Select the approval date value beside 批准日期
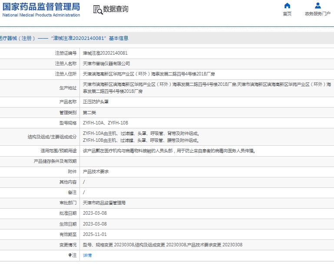Viewport: 334px width, 265px height. [95, 213]
